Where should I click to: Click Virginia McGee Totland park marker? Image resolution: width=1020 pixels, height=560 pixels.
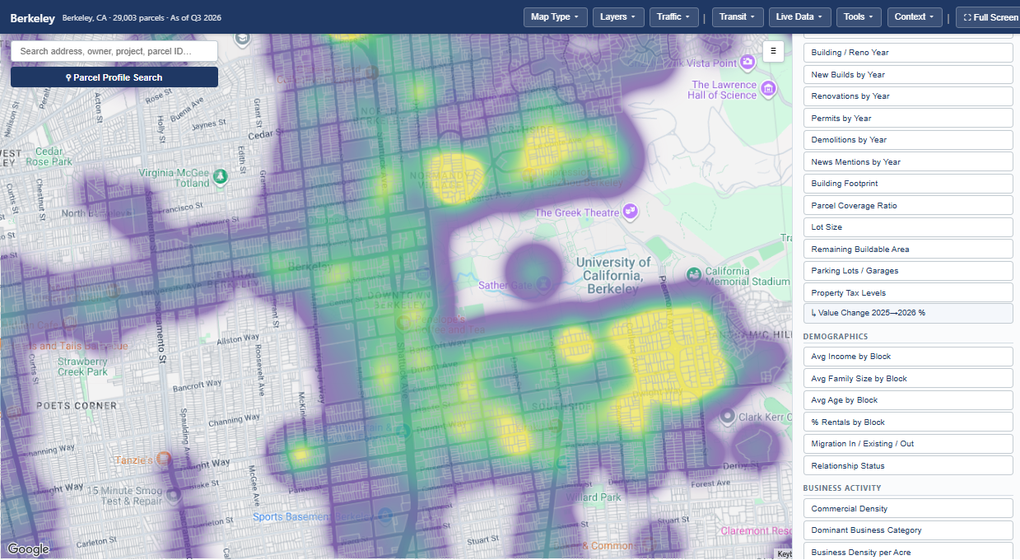coord(220,175)
